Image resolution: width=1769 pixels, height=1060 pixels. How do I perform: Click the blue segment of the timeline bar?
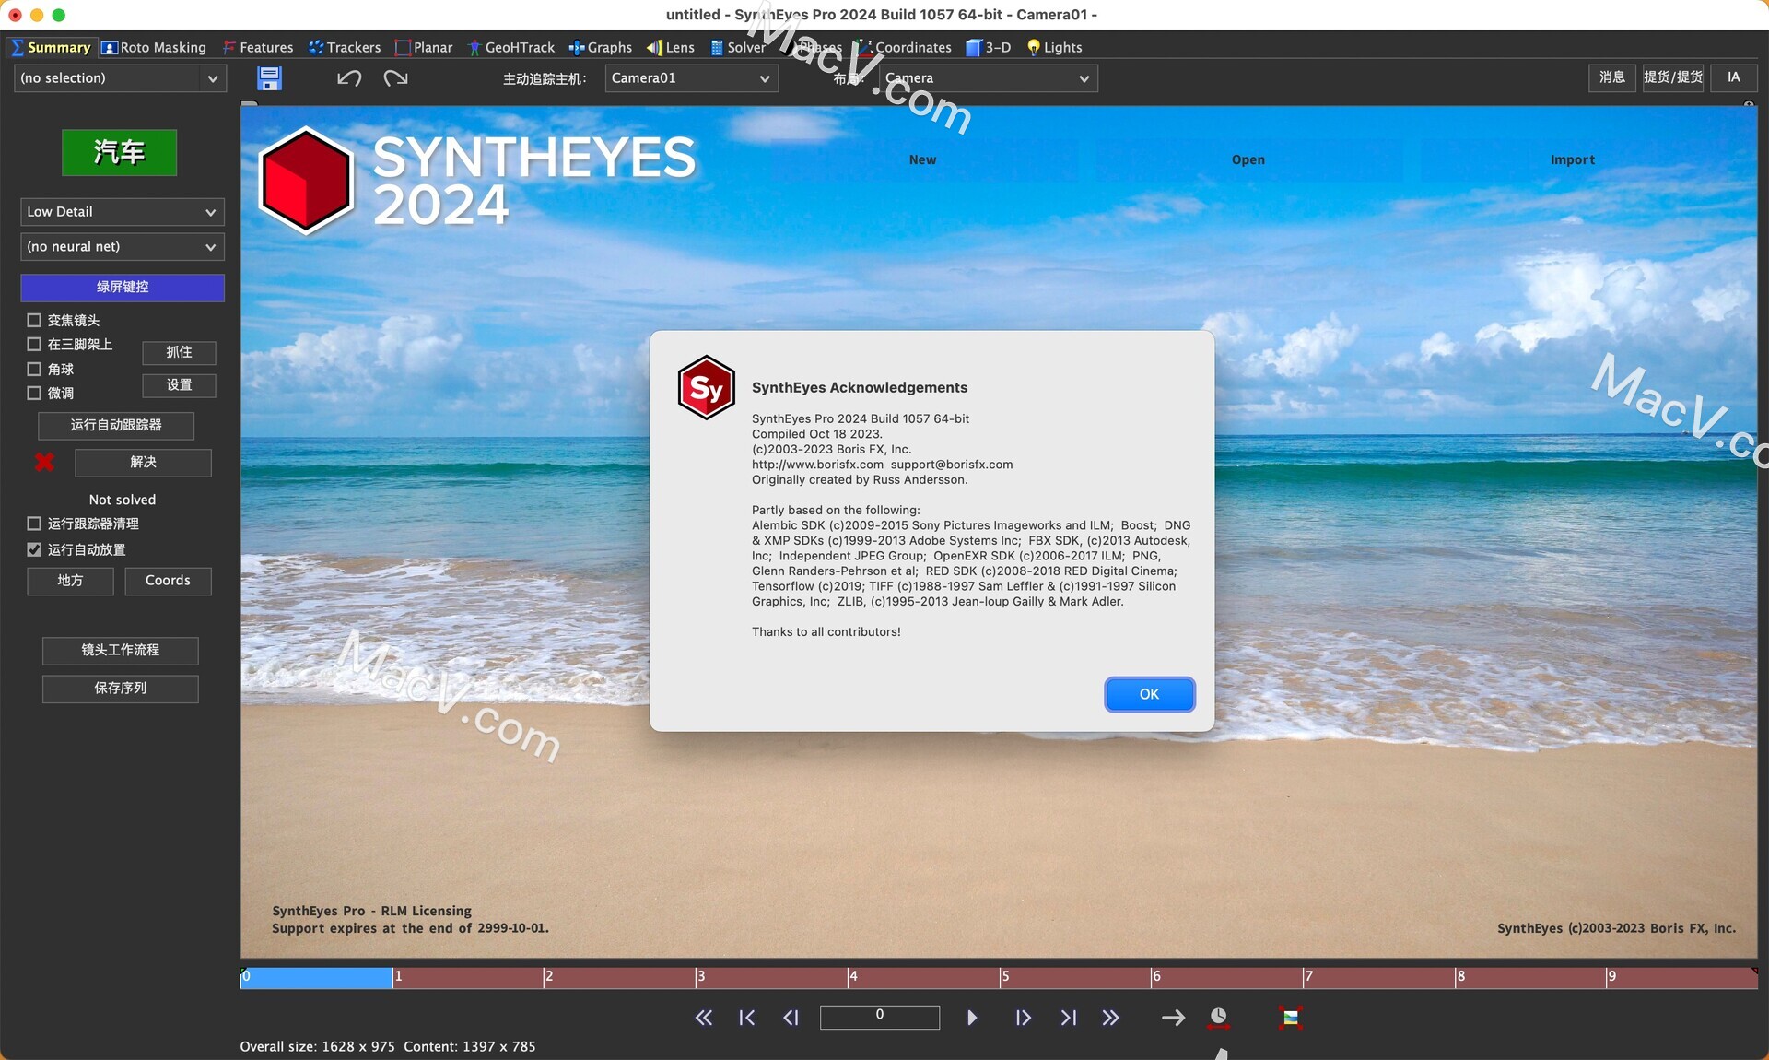pyautogui.click(x=316, y=977)
